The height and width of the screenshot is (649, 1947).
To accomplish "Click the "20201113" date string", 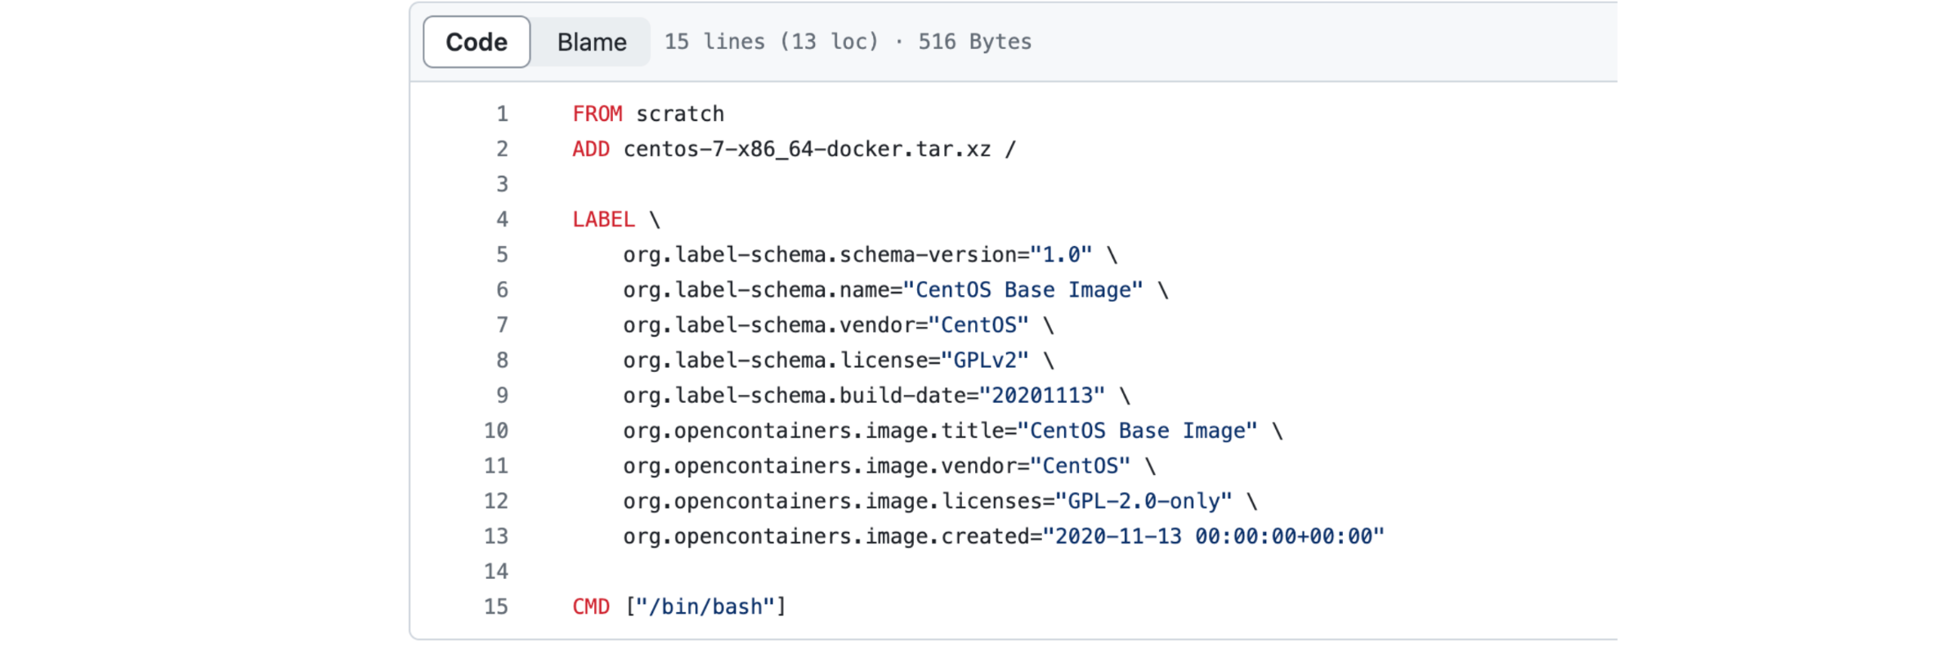I will point(1042,395).
